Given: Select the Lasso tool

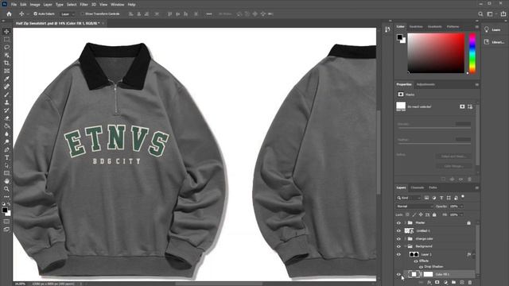Looking at the screenshot, I should [6, 48].
